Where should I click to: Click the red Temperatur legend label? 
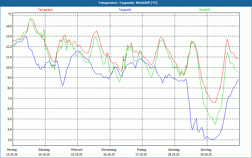pyautogui.click(x=45, y=10)
